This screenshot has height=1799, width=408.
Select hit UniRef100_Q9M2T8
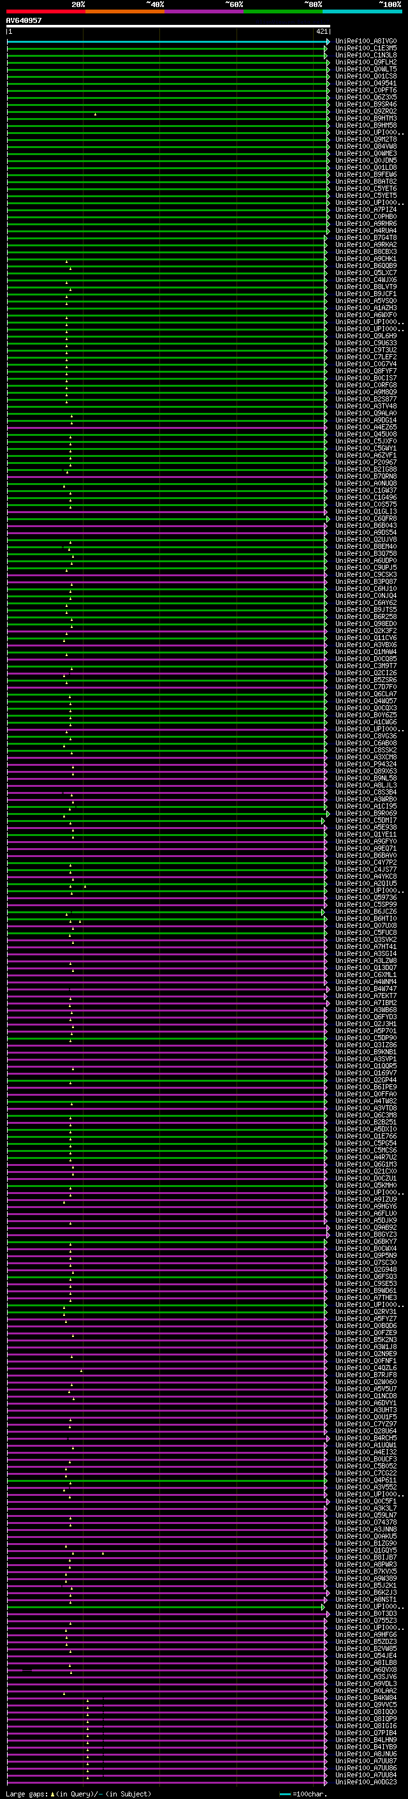click(x=366, y=139)
